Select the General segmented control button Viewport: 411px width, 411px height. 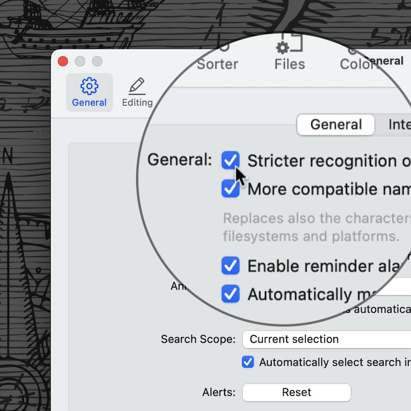(x=336, y=125)
